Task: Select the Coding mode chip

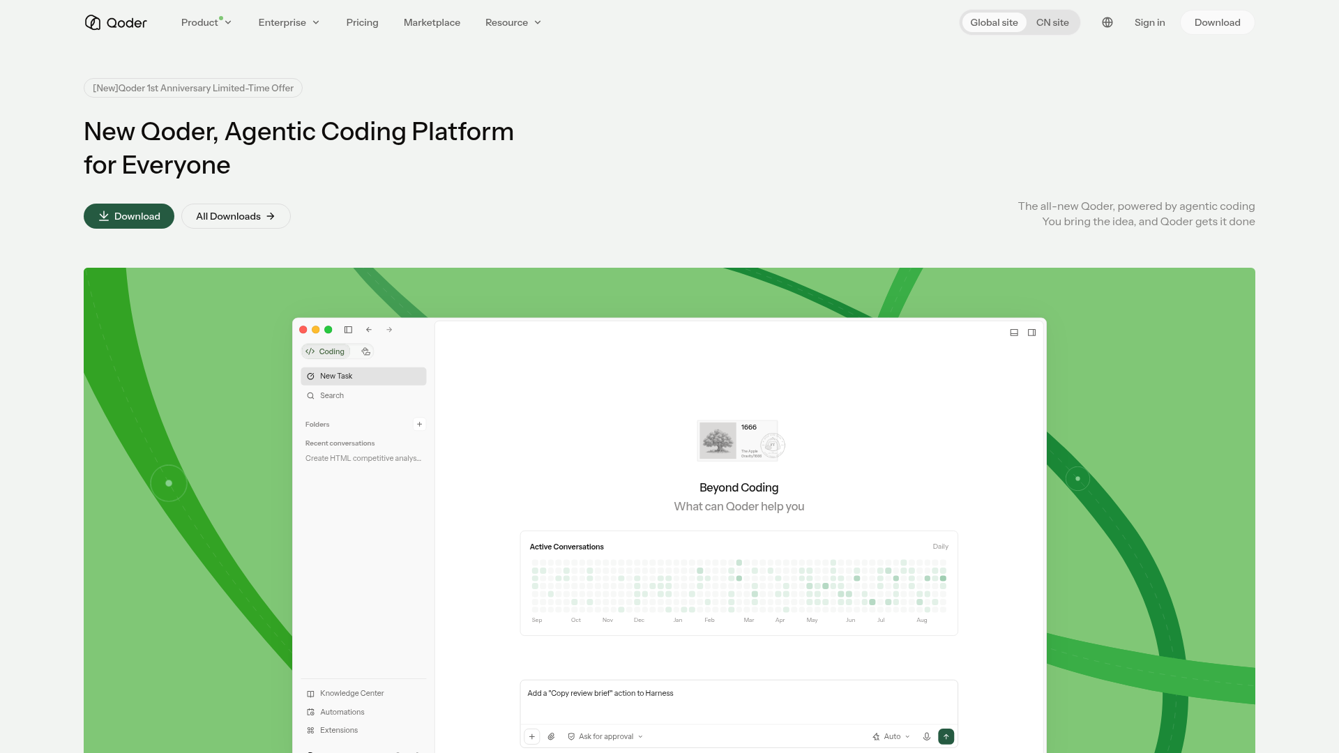Action: click(x=326, y=351)
